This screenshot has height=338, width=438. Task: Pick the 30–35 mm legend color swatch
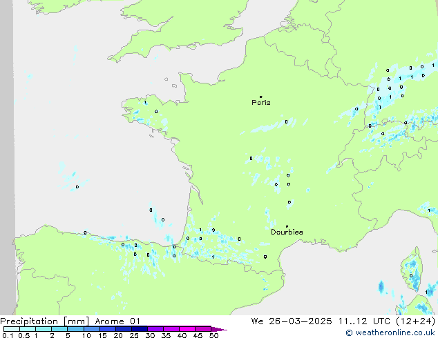155,329
